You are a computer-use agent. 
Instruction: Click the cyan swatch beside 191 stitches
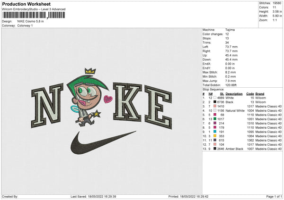tap(215, 132)
